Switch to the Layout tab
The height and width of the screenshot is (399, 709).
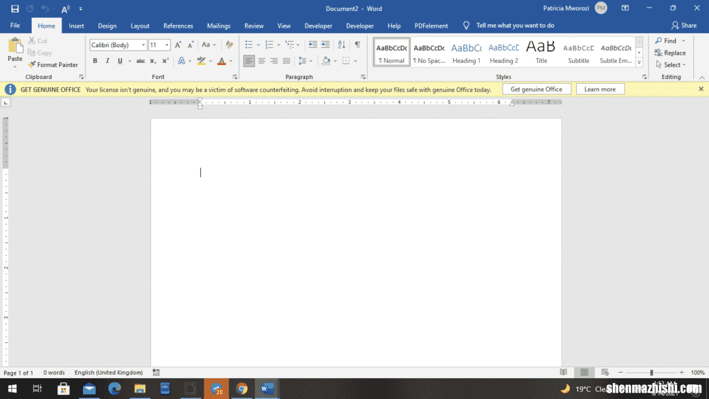[x=140, y=26]
